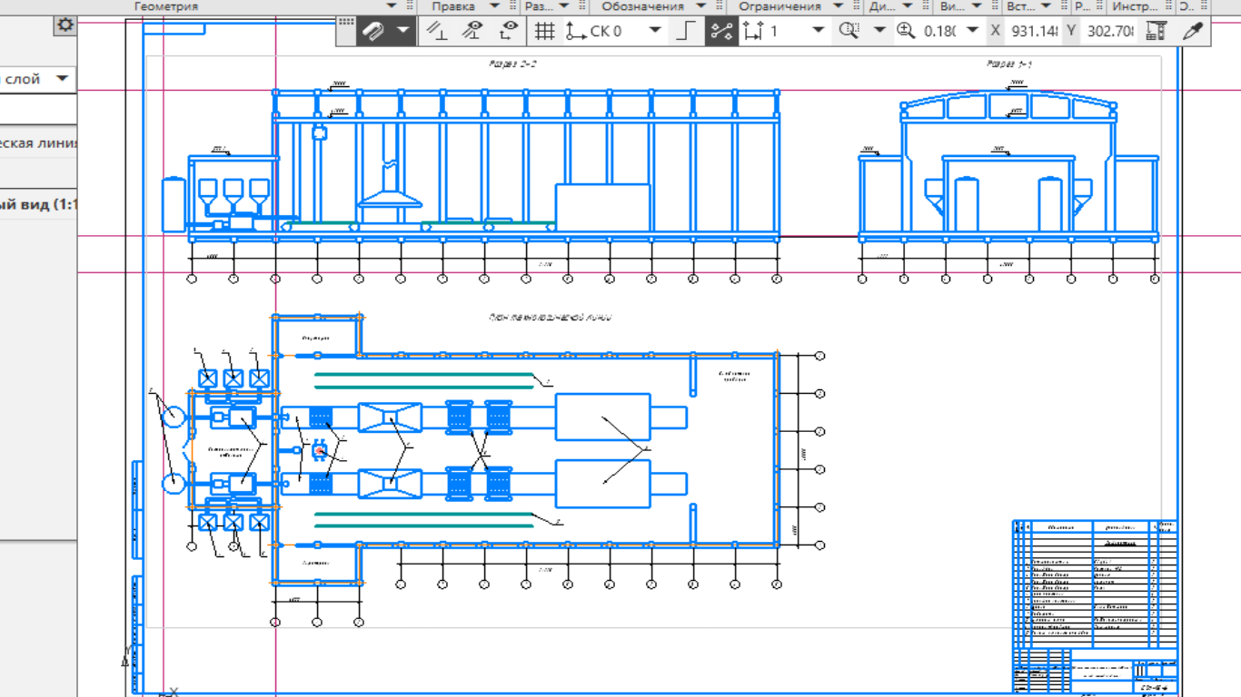Click the zoom window magnifier icon

click(849, 31)
